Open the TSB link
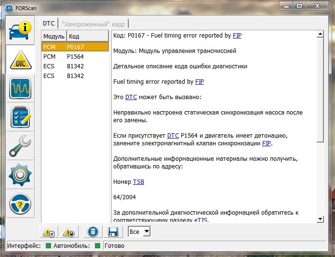 tap(138, 182)
